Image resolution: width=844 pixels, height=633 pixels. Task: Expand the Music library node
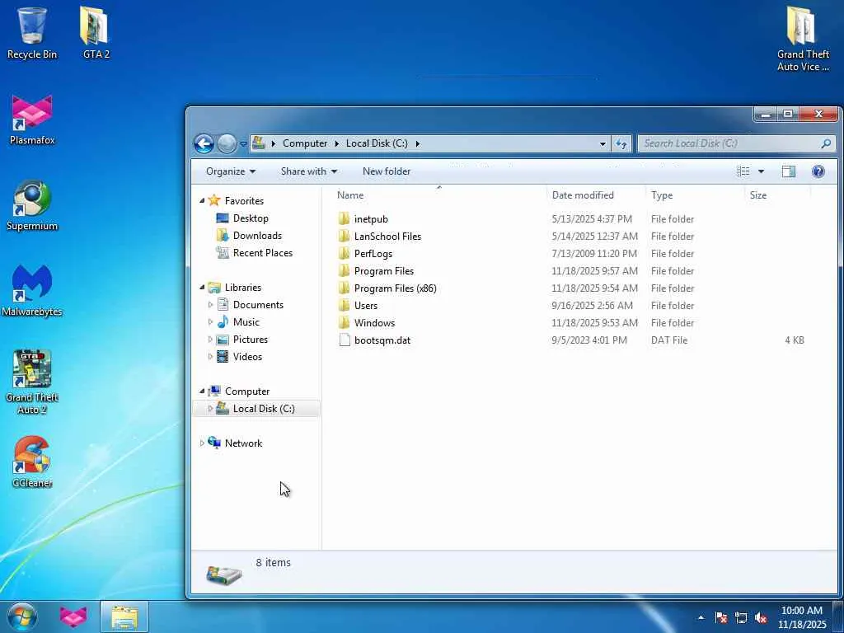pyautogui.click(x=210, y=322)
